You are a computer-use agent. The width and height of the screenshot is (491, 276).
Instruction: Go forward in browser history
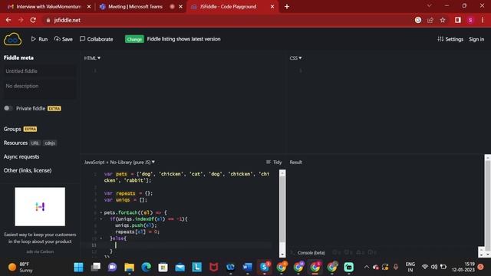21,20
